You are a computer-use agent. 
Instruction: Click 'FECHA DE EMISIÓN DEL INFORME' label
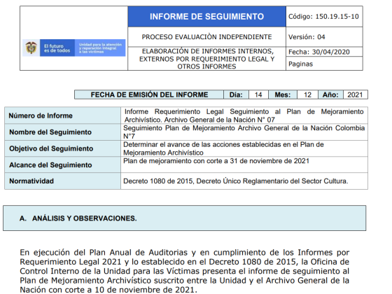coord(149,94)
